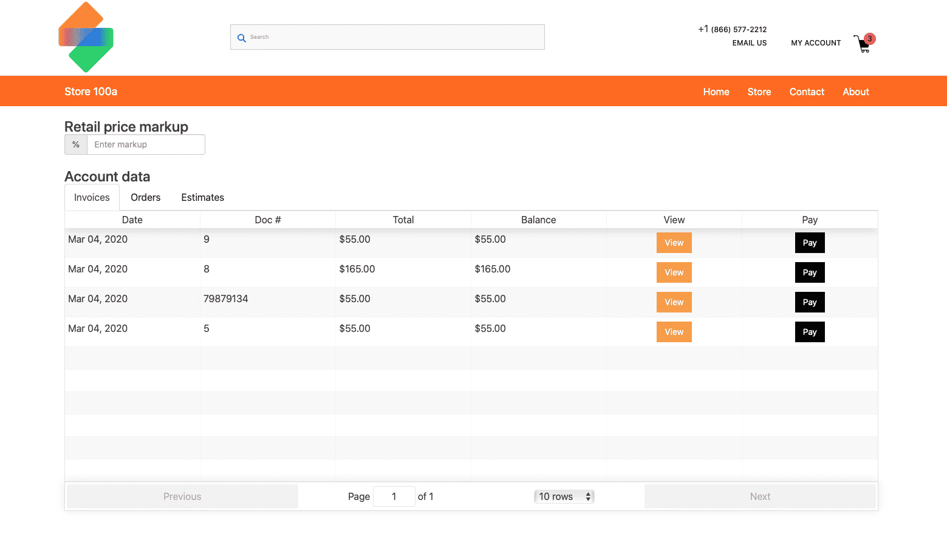
Task: Click the Next pagination button
Action: [759, 496]
